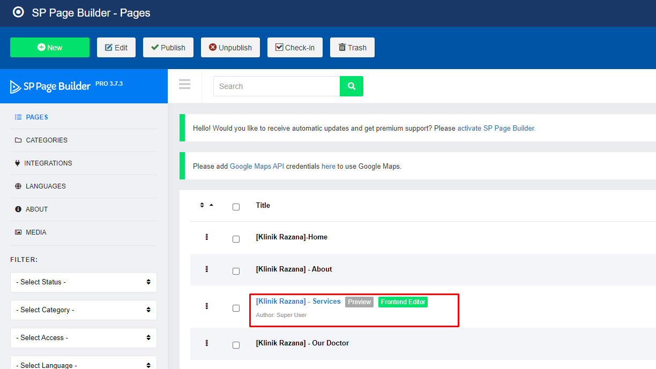Image resolution: width=656 pixels, height=369 pixels.
Task: Click the Preview button on Services row
Action: click(x=359, y=302)
